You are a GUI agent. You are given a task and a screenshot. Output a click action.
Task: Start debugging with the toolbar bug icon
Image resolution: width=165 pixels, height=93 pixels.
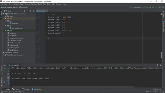(150, 7)
